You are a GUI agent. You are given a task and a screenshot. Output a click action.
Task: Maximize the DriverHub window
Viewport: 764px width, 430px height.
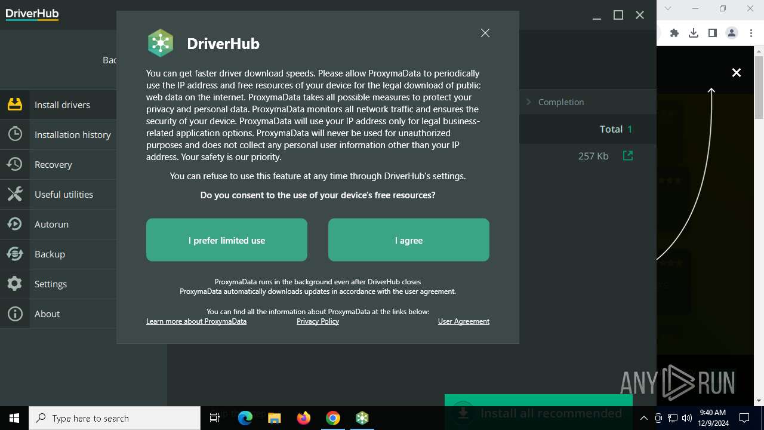[x=618, y=15]
